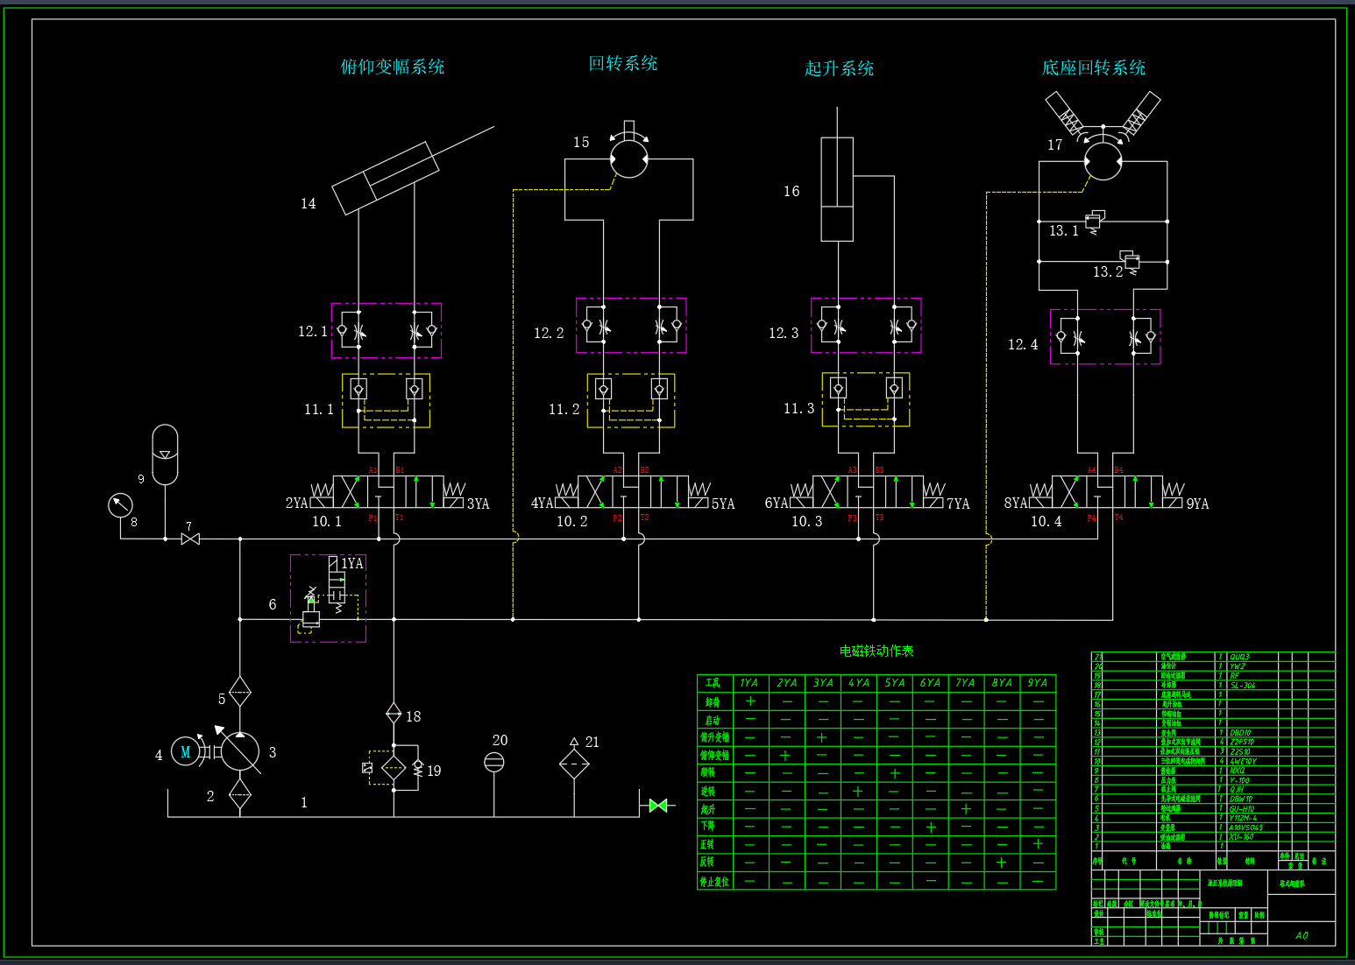Image resolution: width=1355 pixels, height=965 pixels.
Task: Select the yellow hydraulic lock block 11.2
Action: 631,400
